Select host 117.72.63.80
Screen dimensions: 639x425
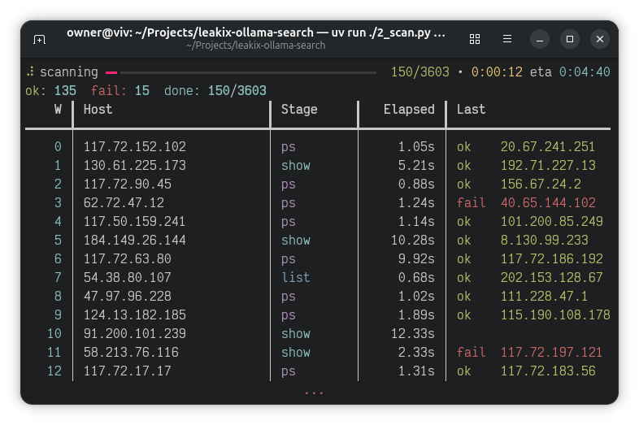[127, 258]
